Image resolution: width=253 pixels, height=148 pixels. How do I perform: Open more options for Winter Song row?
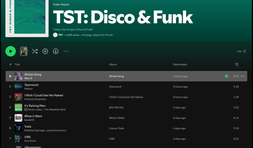click(x=243, y=76)
